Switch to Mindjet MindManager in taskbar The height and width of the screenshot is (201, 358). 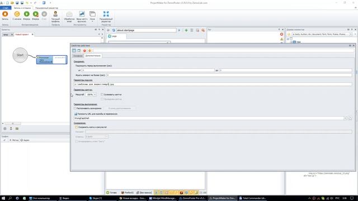pos(163,198)
